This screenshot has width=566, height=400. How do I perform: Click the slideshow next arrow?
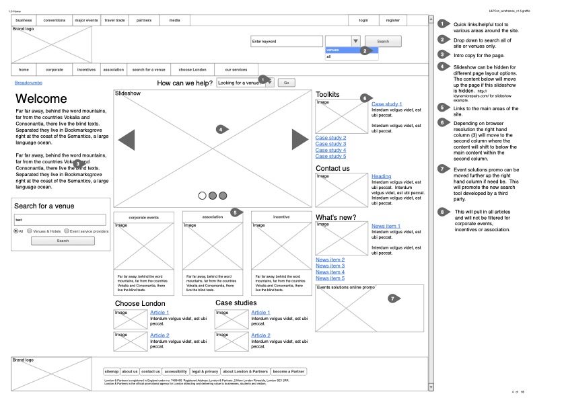(x=299, y=139)
